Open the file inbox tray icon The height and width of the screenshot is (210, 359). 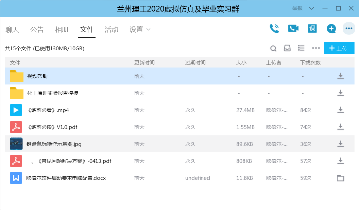pos(287,48)
